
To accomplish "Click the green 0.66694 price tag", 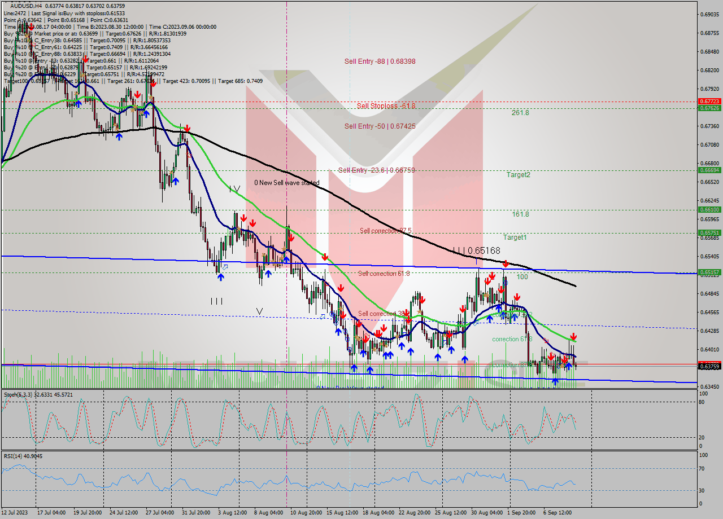I will click(x=710, y=170).
